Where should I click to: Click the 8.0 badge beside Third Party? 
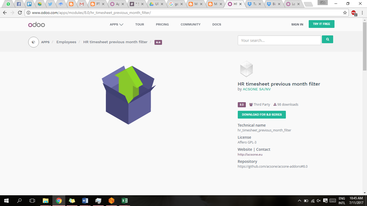242,105
